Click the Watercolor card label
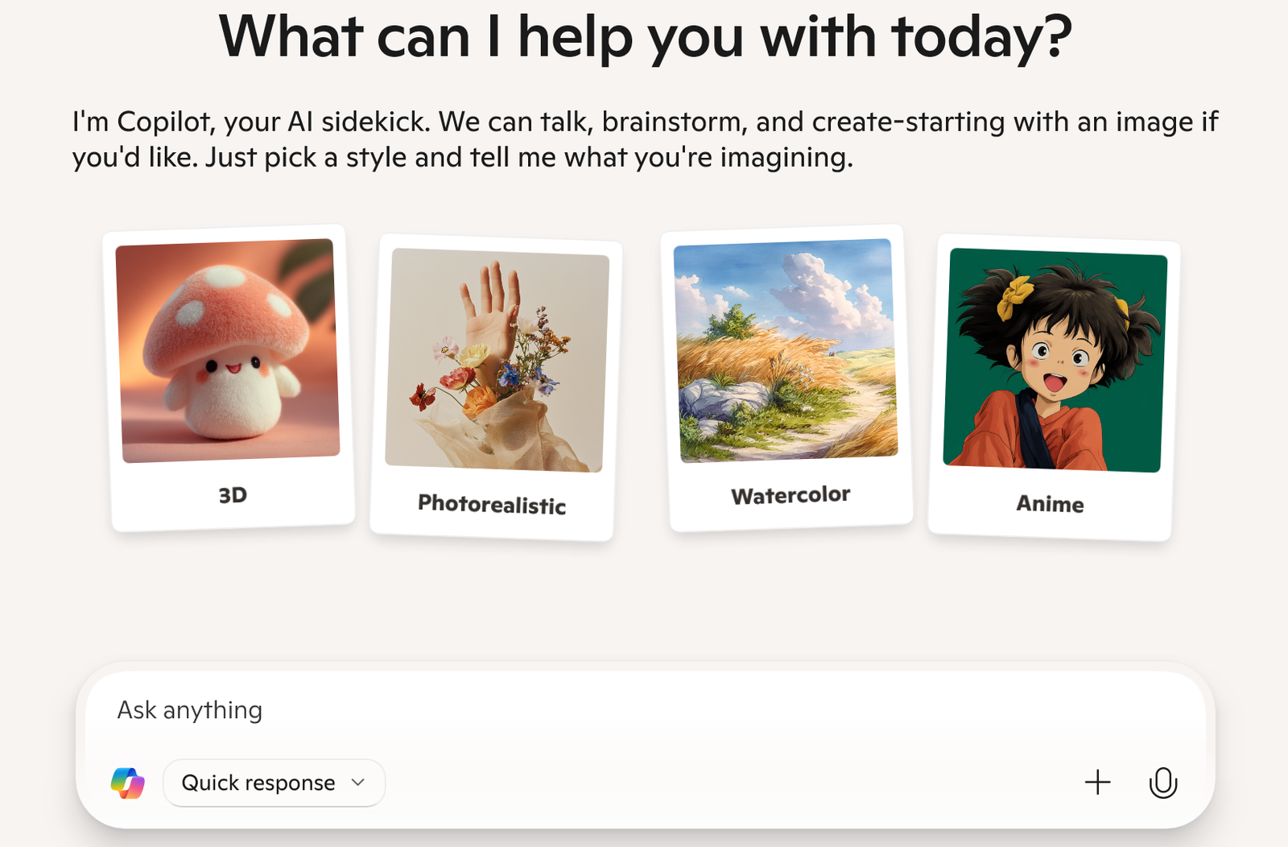The image size is (1288, 847). pyautogui.click(x=791, y=495)
